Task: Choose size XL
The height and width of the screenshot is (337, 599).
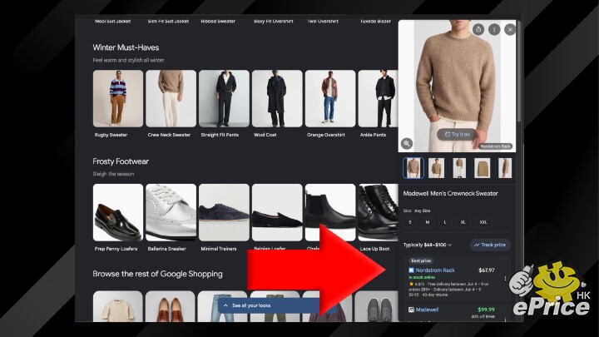Action: pyautogui.click(x=463, y=222)
